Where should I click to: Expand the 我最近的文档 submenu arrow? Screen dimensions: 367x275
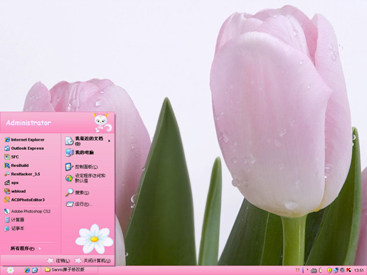click(x=109, y=141)
